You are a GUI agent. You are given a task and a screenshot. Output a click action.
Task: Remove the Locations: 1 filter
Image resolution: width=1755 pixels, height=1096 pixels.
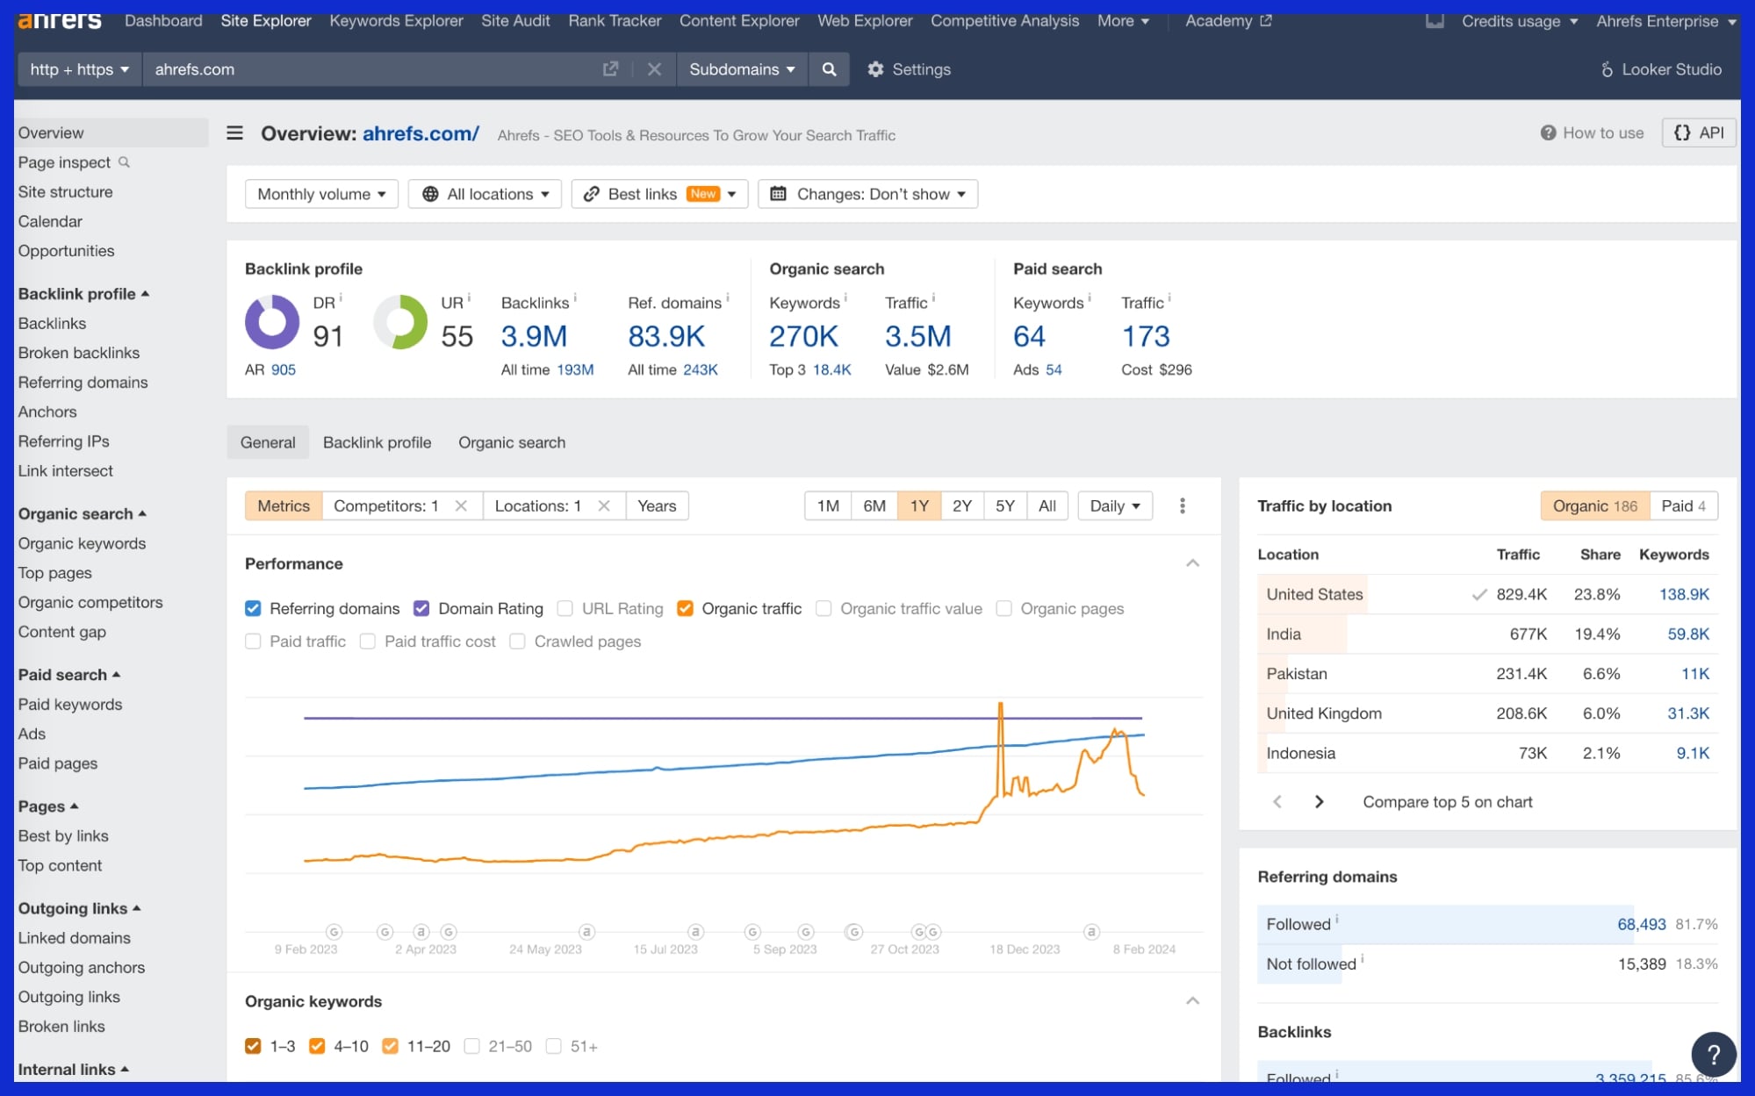pos(604,505)
